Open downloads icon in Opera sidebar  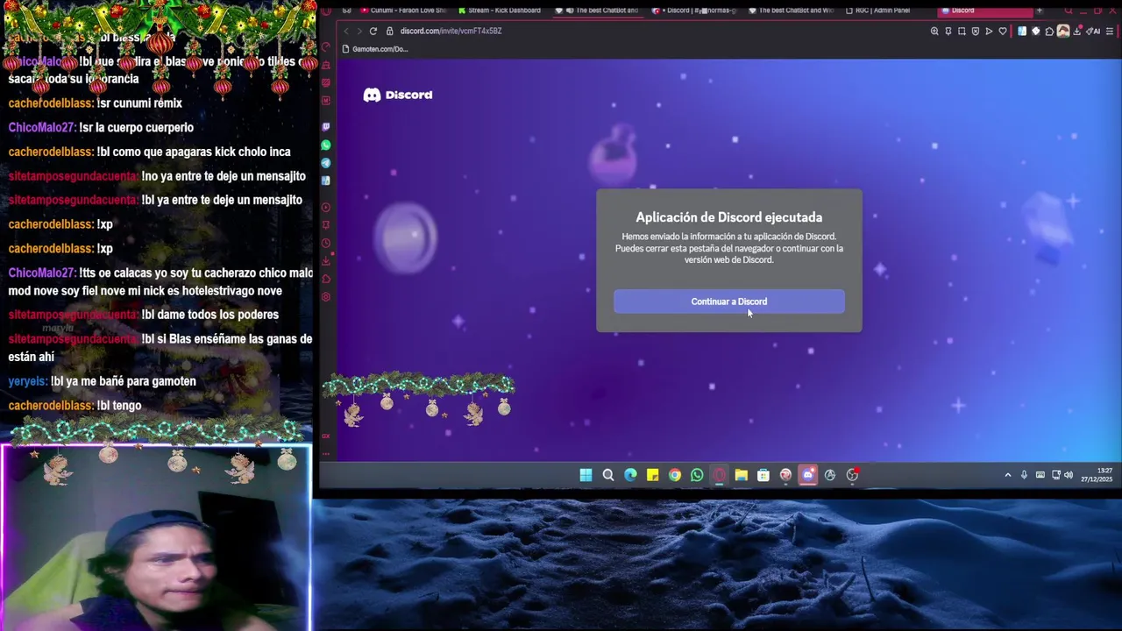point(326,261)
